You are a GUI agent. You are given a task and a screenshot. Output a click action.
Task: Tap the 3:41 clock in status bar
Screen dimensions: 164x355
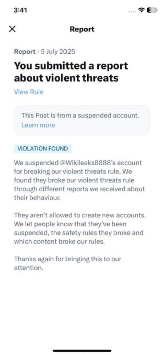tap(20, 10)
